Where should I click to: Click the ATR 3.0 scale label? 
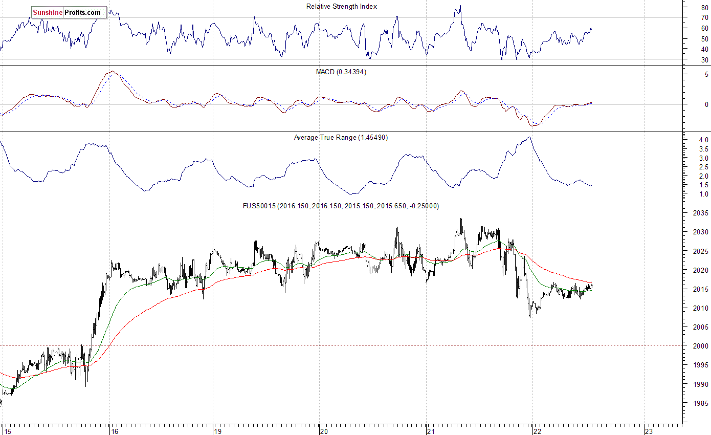coord(703,158)
